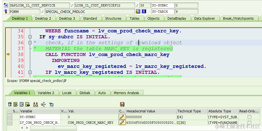Click the program source icon beside SAPLCOM_IL_CUST_SERVICE
The width and height of the screenshot is (262, 131).
click(x=6, y=5)
